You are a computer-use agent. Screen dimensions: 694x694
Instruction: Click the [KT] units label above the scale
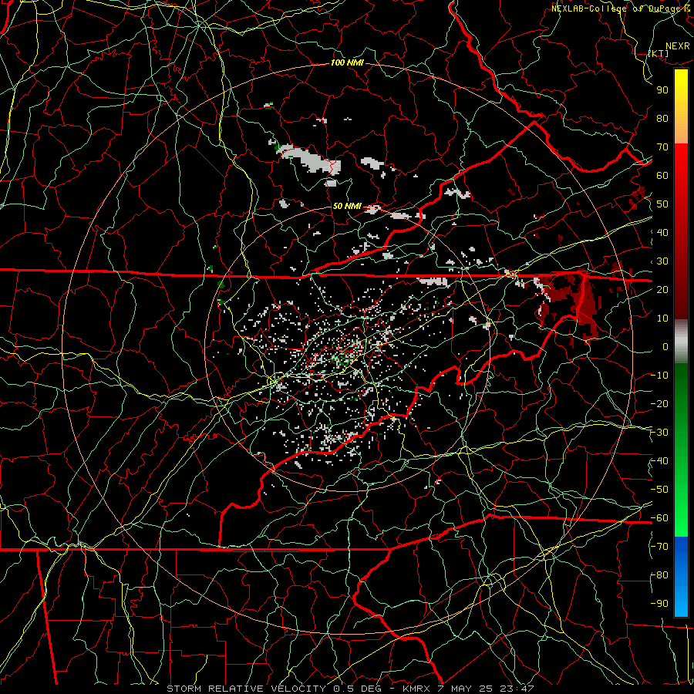659,53
